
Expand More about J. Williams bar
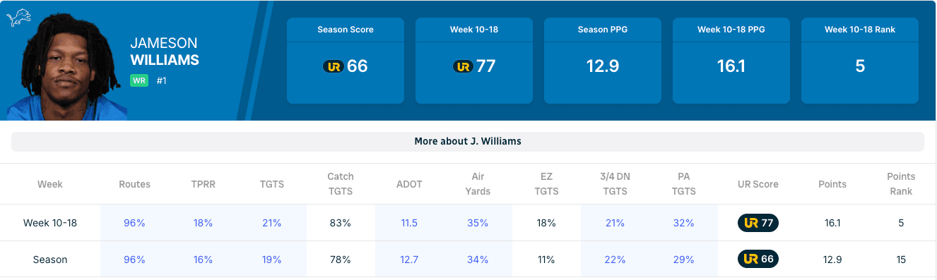point(468,141)
